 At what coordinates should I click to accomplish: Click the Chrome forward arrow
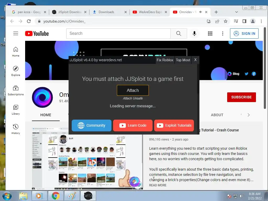click(20, 21)
